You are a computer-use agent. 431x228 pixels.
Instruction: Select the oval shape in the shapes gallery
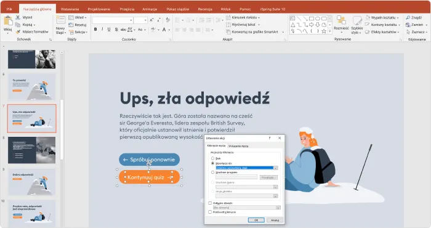[x=318, y=18]
